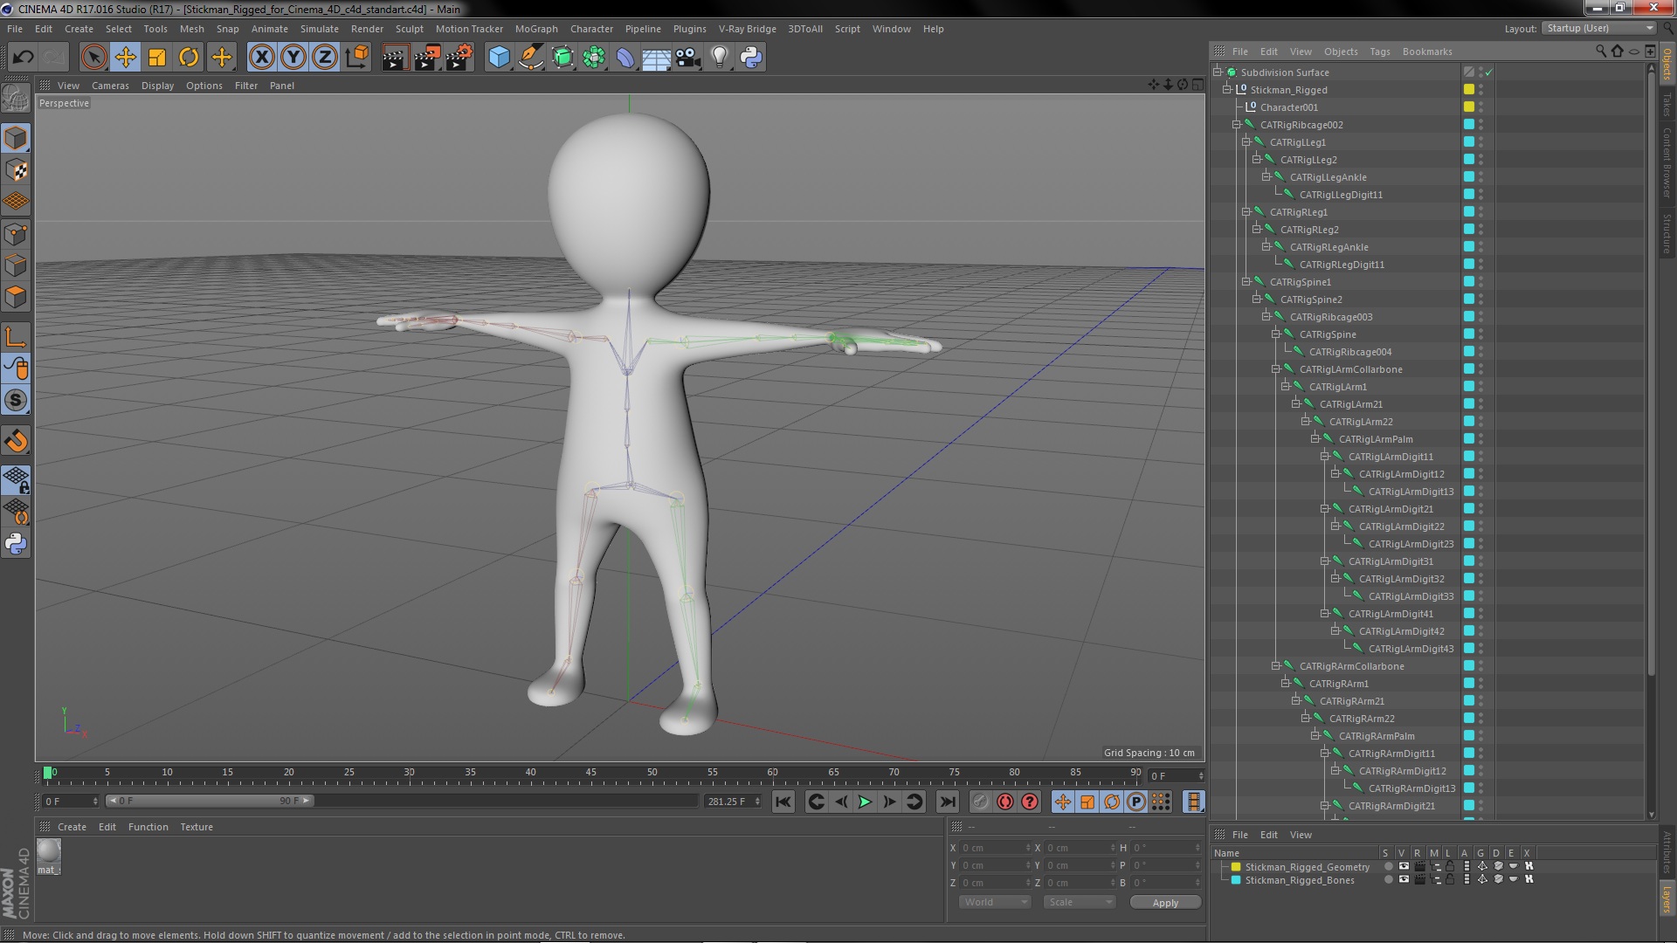1677x943 pixels.
Task: Toggle Autokeying
Action: click(x=1005, y=802)
